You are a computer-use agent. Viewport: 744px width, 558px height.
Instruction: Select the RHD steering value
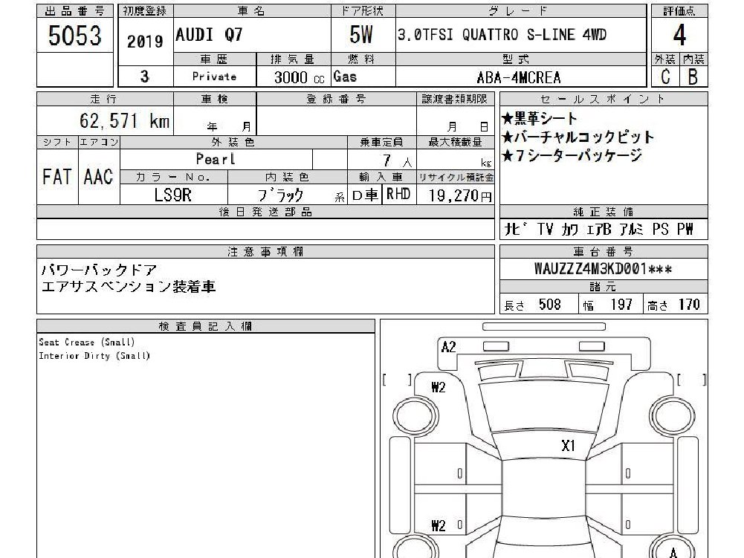[398, 194]
